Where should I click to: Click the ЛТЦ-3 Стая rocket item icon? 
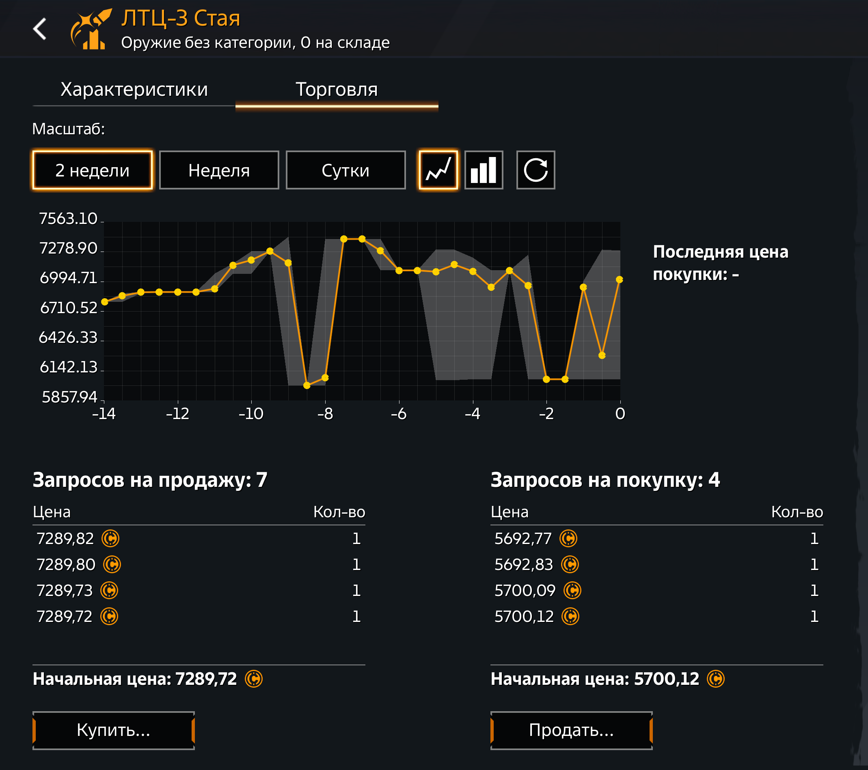[x=91, y=29]
